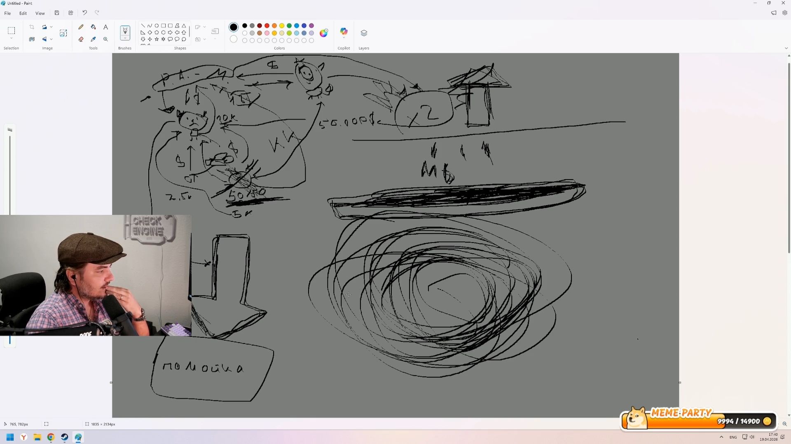791x444 pixels.
Task: Click the Meme Party 9994 / 14900 widget
Action: (699, 419)
